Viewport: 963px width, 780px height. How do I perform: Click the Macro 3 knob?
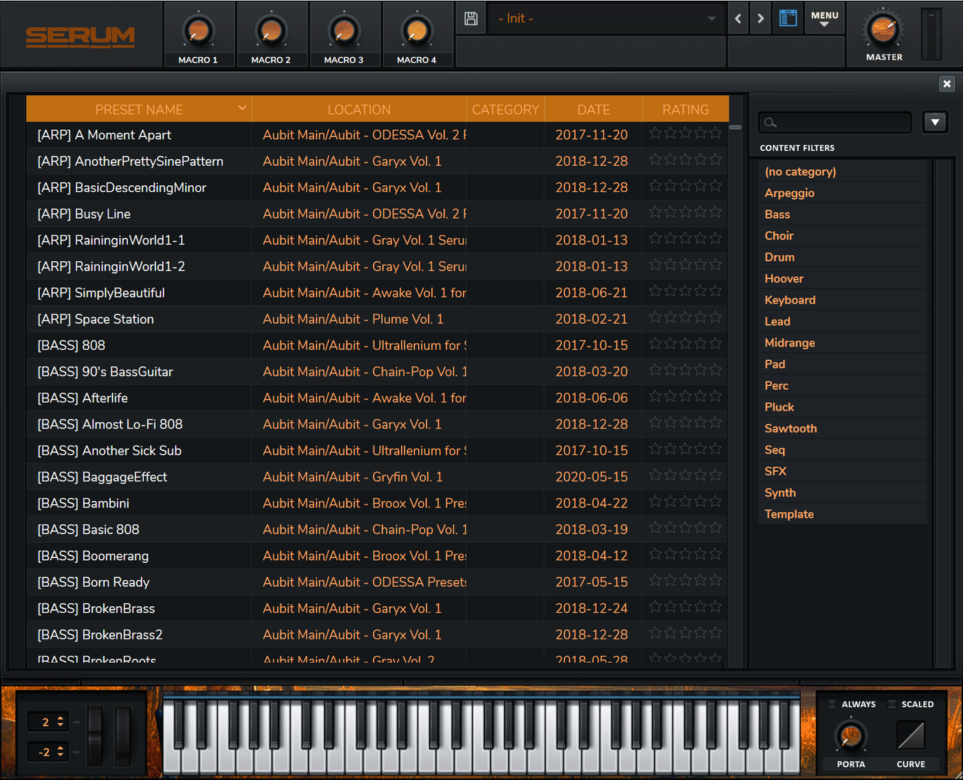coord(344,30)
